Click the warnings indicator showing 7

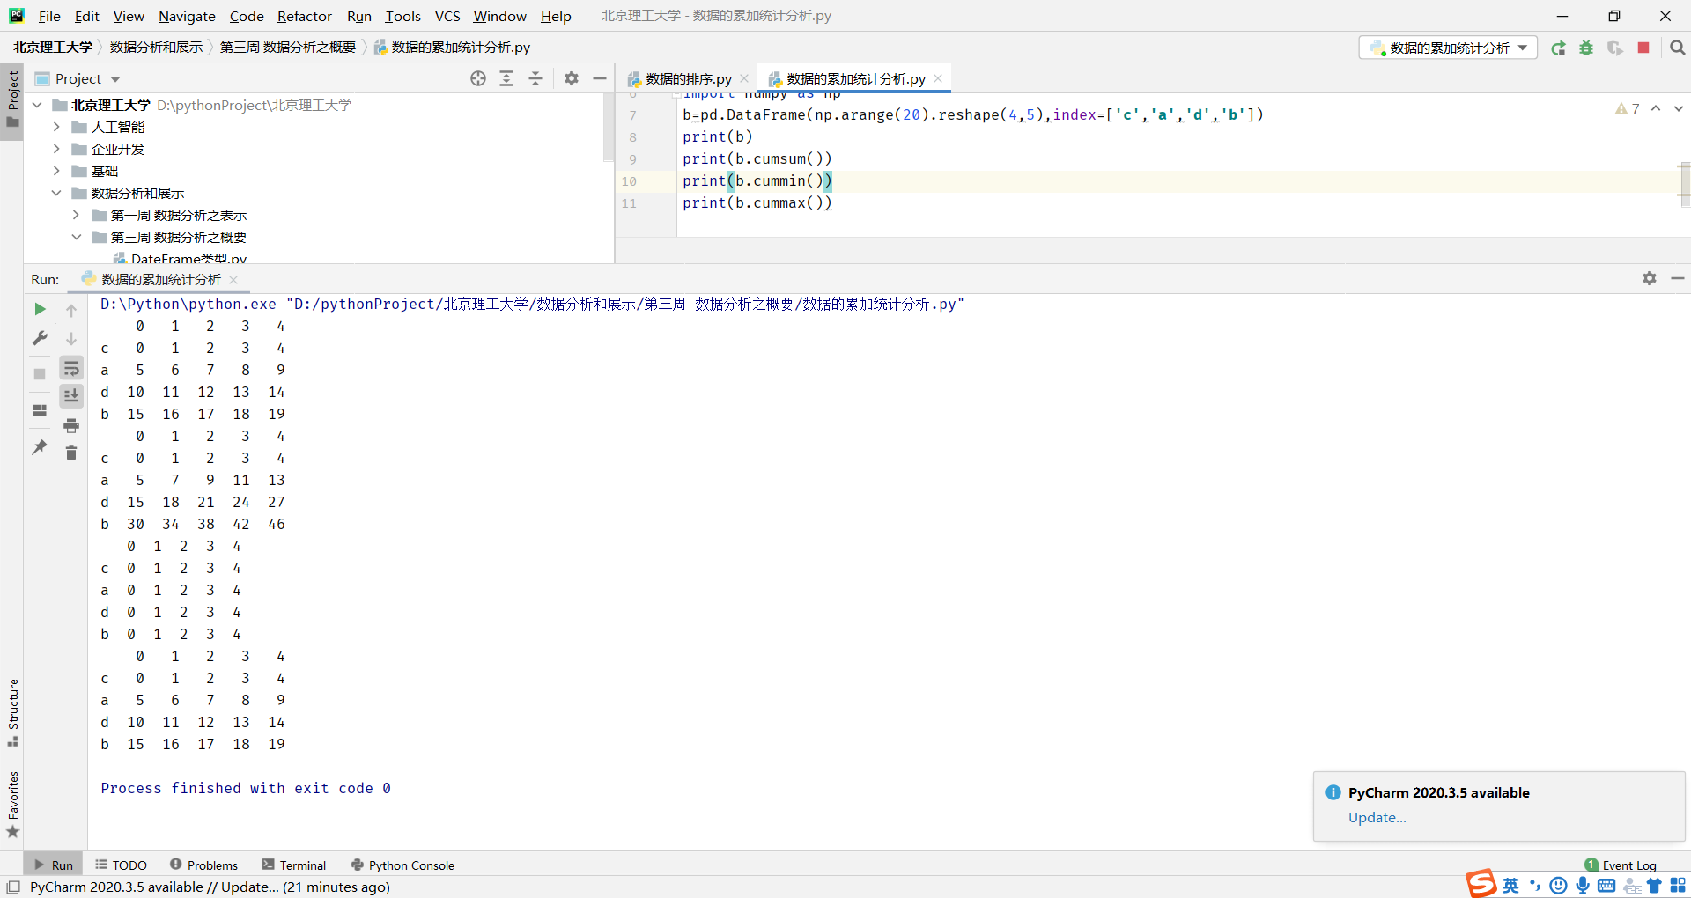click(x=1628, y=108)
